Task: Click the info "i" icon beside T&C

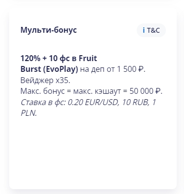Action: pos(143,30)
